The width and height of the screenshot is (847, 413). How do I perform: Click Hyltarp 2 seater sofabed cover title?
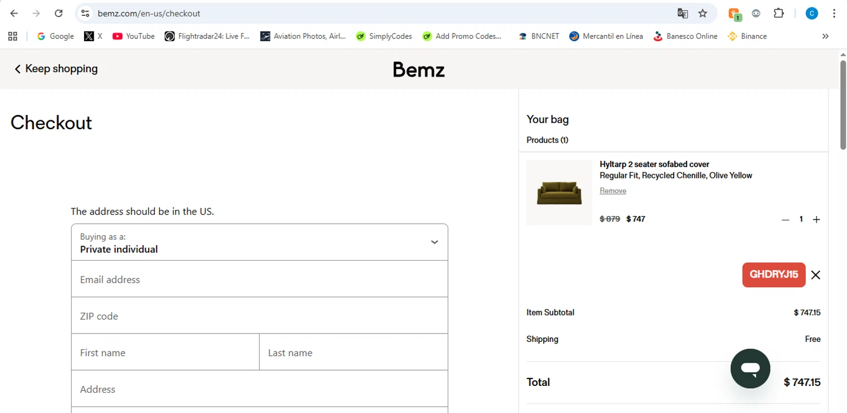click(x=654, y=164)
